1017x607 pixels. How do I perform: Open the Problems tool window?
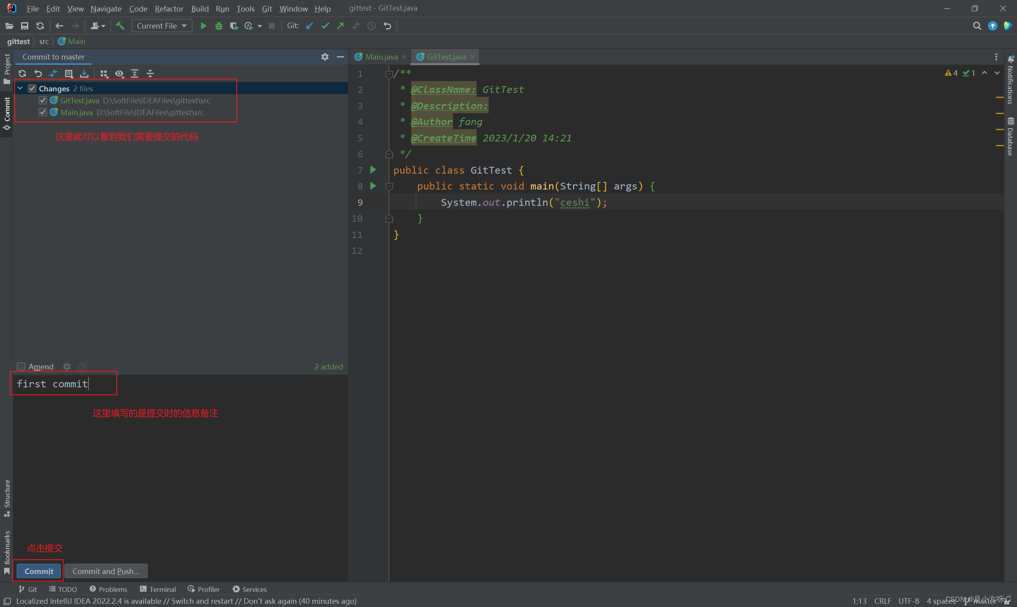tap(108, 589)
